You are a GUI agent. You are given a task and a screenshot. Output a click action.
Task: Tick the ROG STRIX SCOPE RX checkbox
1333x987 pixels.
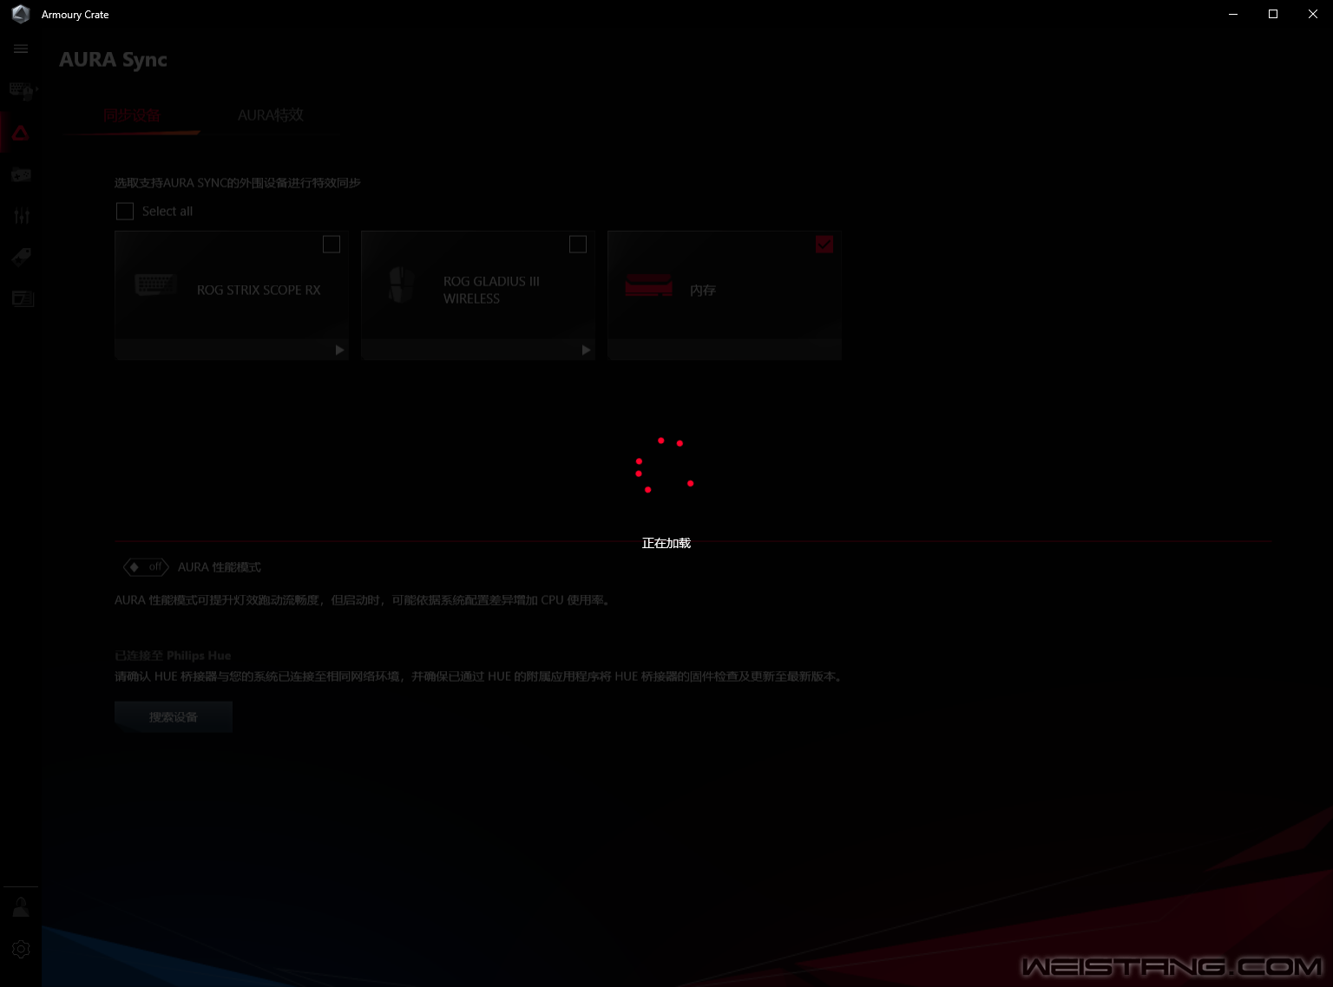tap(332, 245)
